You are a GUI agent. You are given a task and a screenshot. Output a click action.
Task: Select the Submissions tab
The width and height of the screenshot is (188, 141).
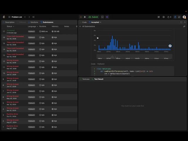[47, 22]
